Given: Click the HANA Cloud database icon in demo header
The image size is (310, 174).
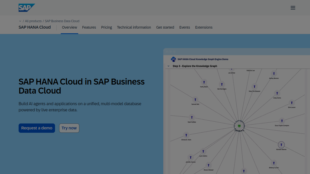Looking at the screenshot, I should click(173, 59).
